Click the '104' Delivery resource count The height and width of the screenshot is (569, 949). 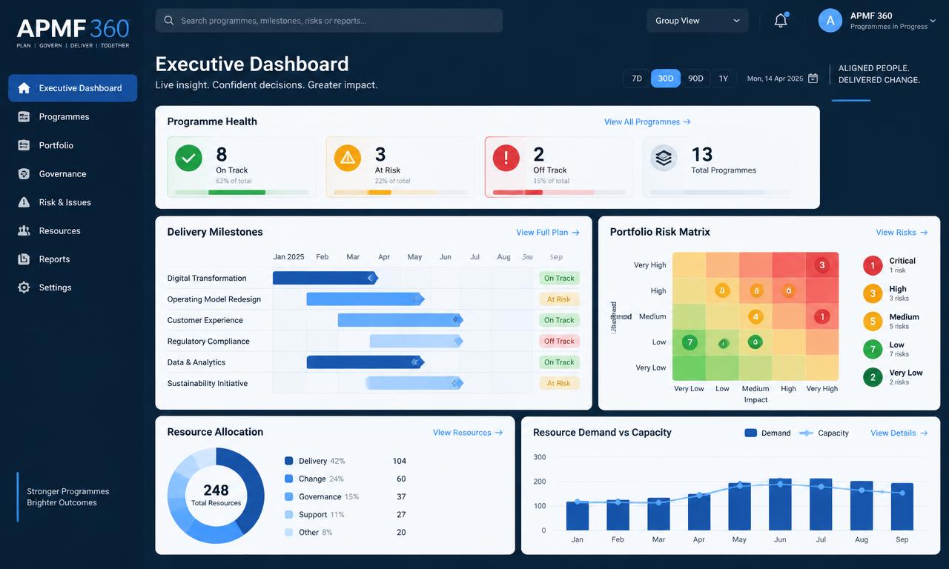pos(399,461)
